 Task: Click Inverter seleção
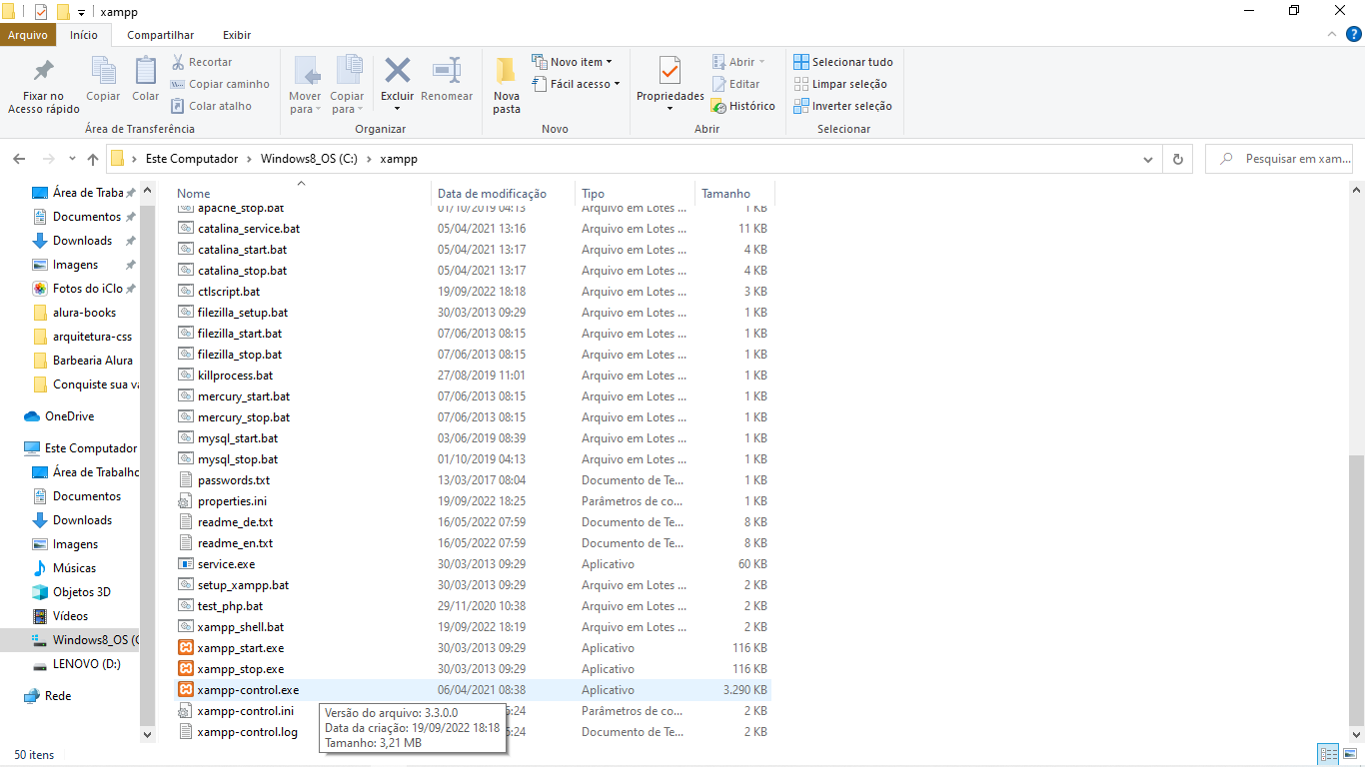pyautogui.click(x=842, y=106)
